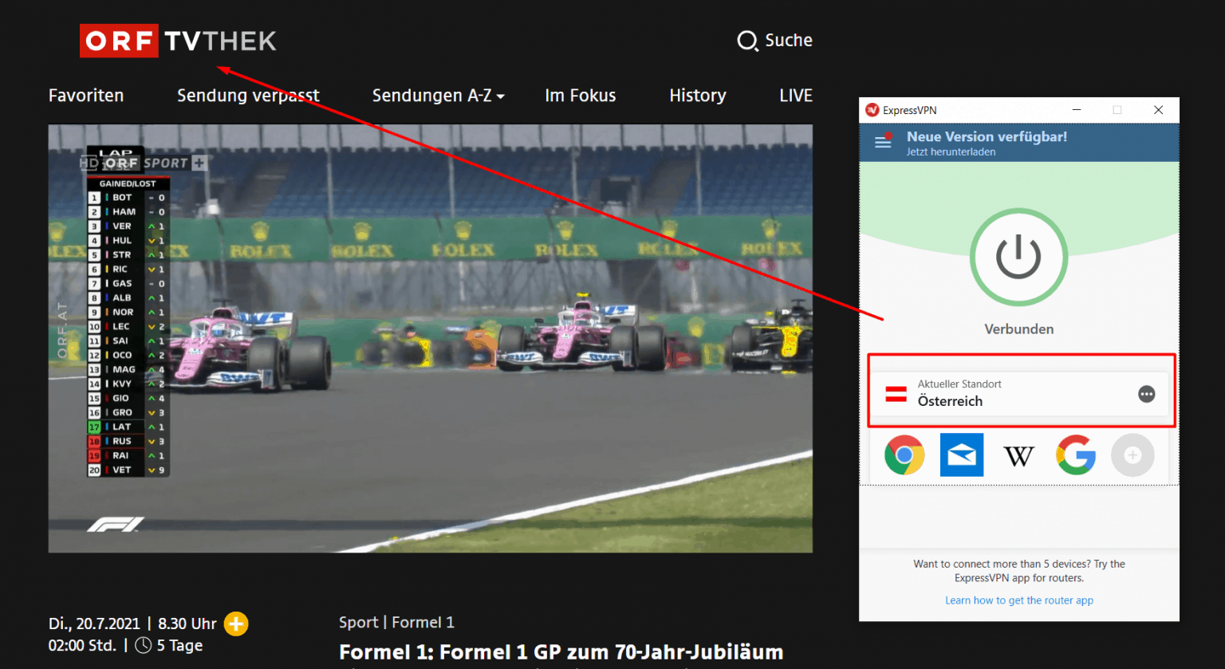Image resolution: width=1225 pixels, height=669 pixels.
Task: Open the Suche search icon
Action: click(x=747, y=41)
